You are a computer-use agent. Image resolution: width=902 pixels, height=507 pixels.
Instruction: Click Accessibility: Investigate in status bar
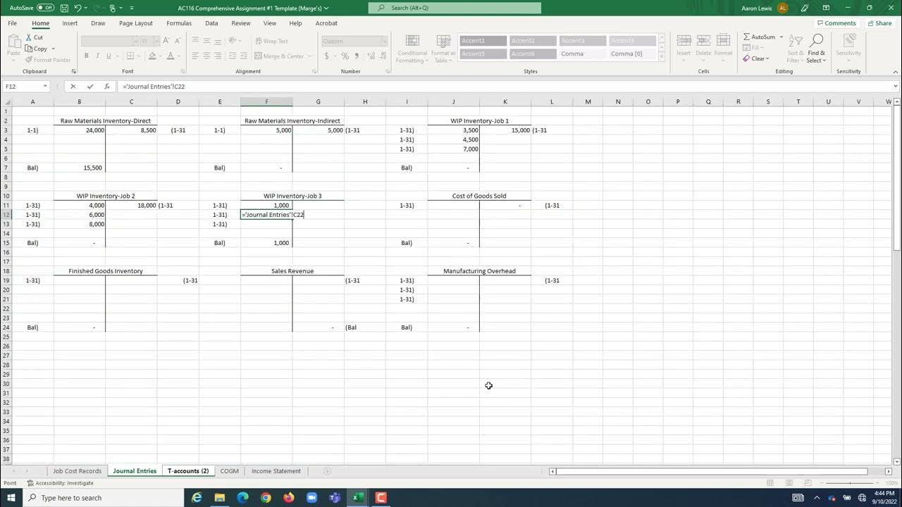(x=61, y=483)
